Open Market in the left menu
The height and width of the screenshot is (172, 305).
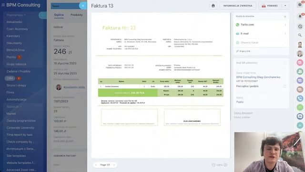(x=11, y=114)
